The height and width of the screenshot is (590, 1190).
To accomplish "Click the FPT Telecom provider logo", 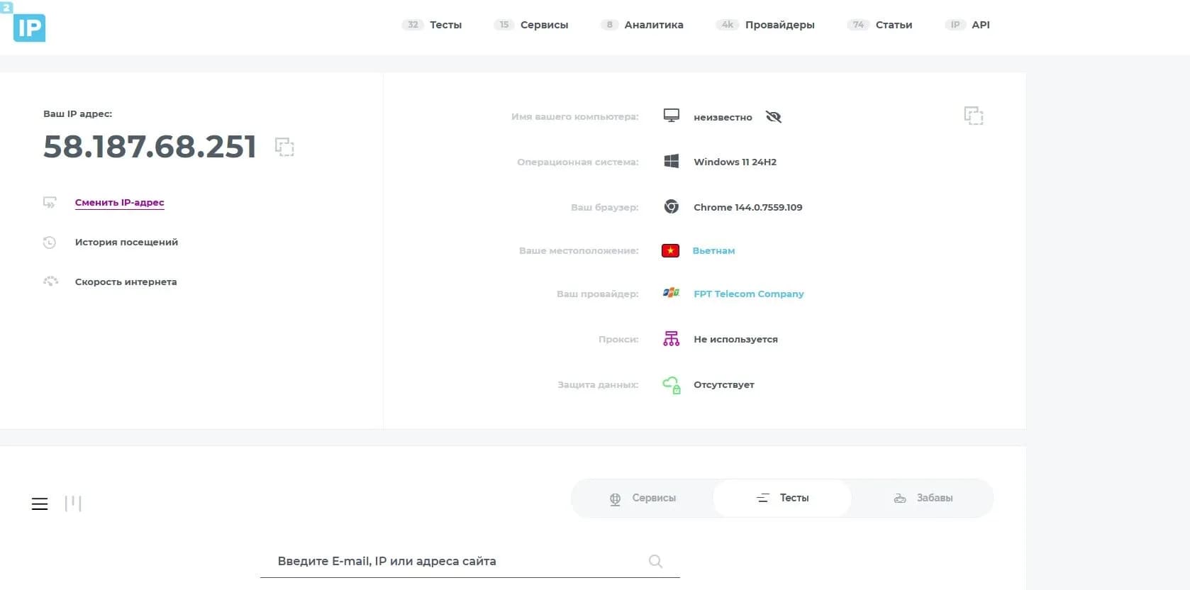I will pos(671,293).
